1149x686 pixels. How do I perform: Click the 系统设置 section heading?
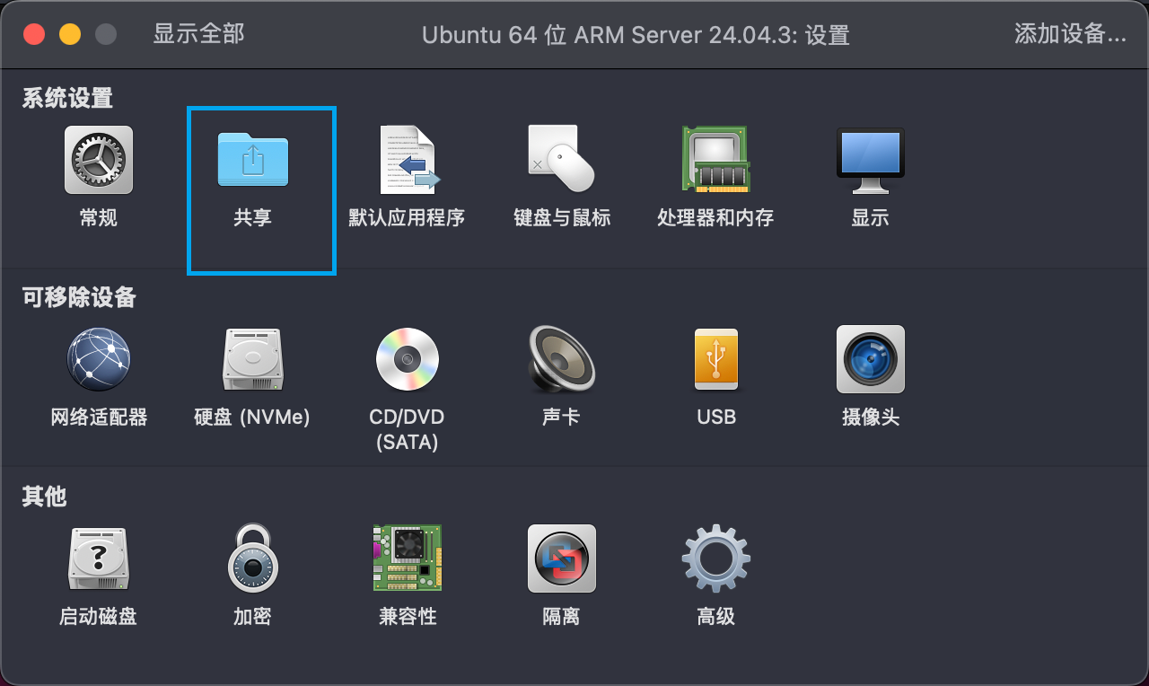(x=67, y=98)
